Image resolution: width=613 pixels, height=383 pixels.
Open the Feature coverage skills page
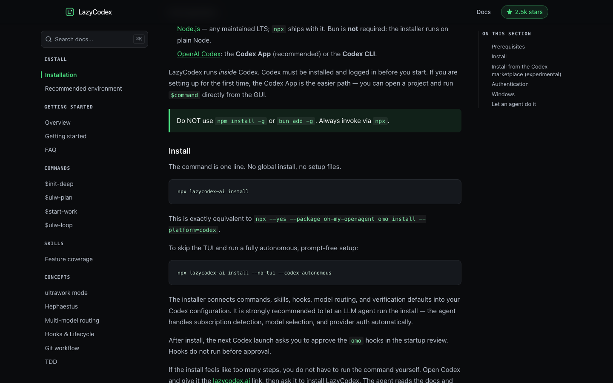[69, 259]
